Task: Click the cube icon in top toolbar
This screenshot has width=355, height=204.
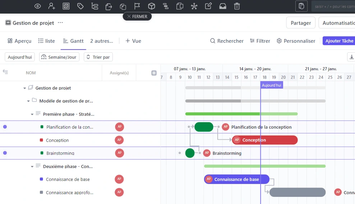Action: (152, 6)
